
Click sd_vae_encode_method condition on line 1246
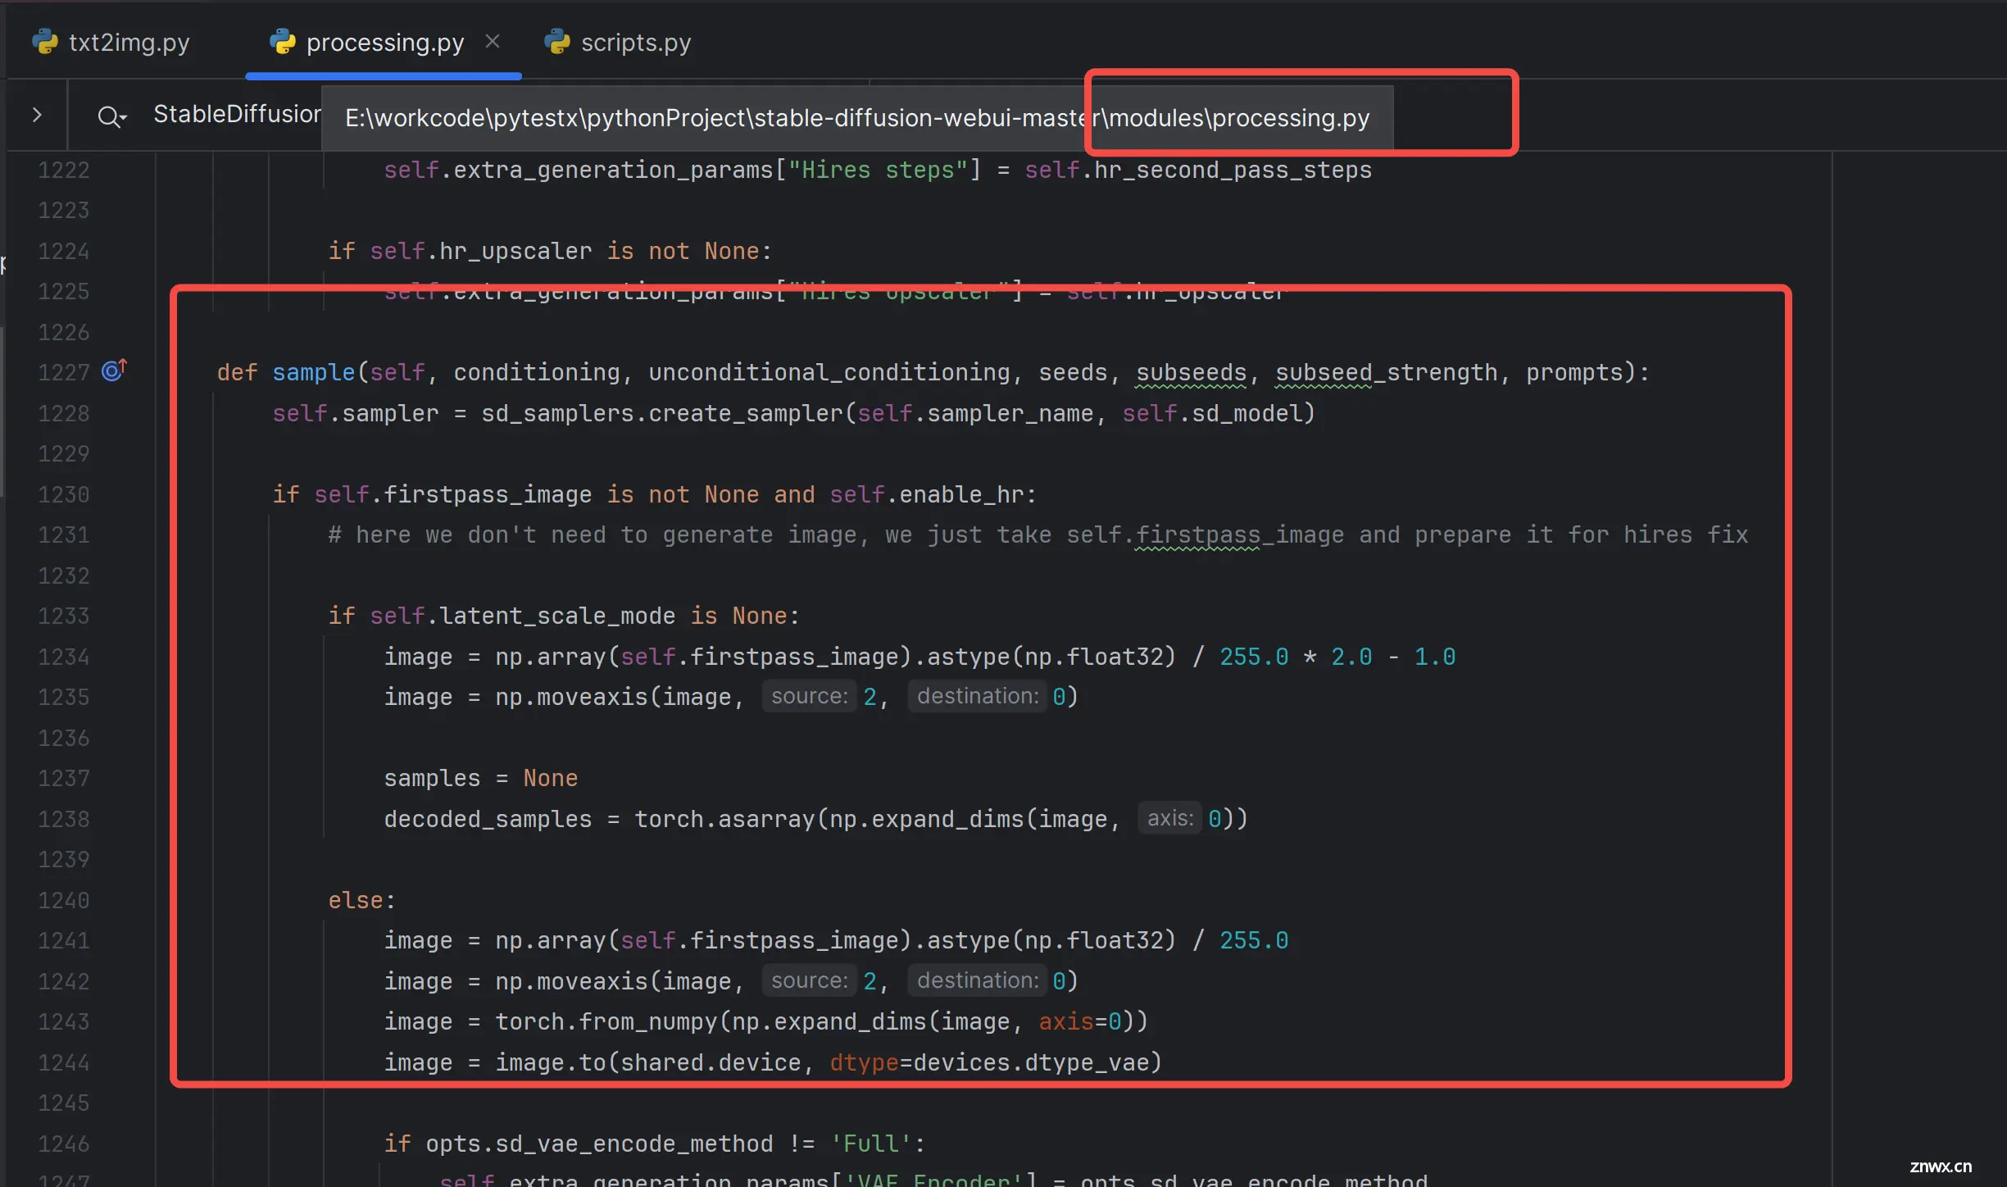(655, 1144)
